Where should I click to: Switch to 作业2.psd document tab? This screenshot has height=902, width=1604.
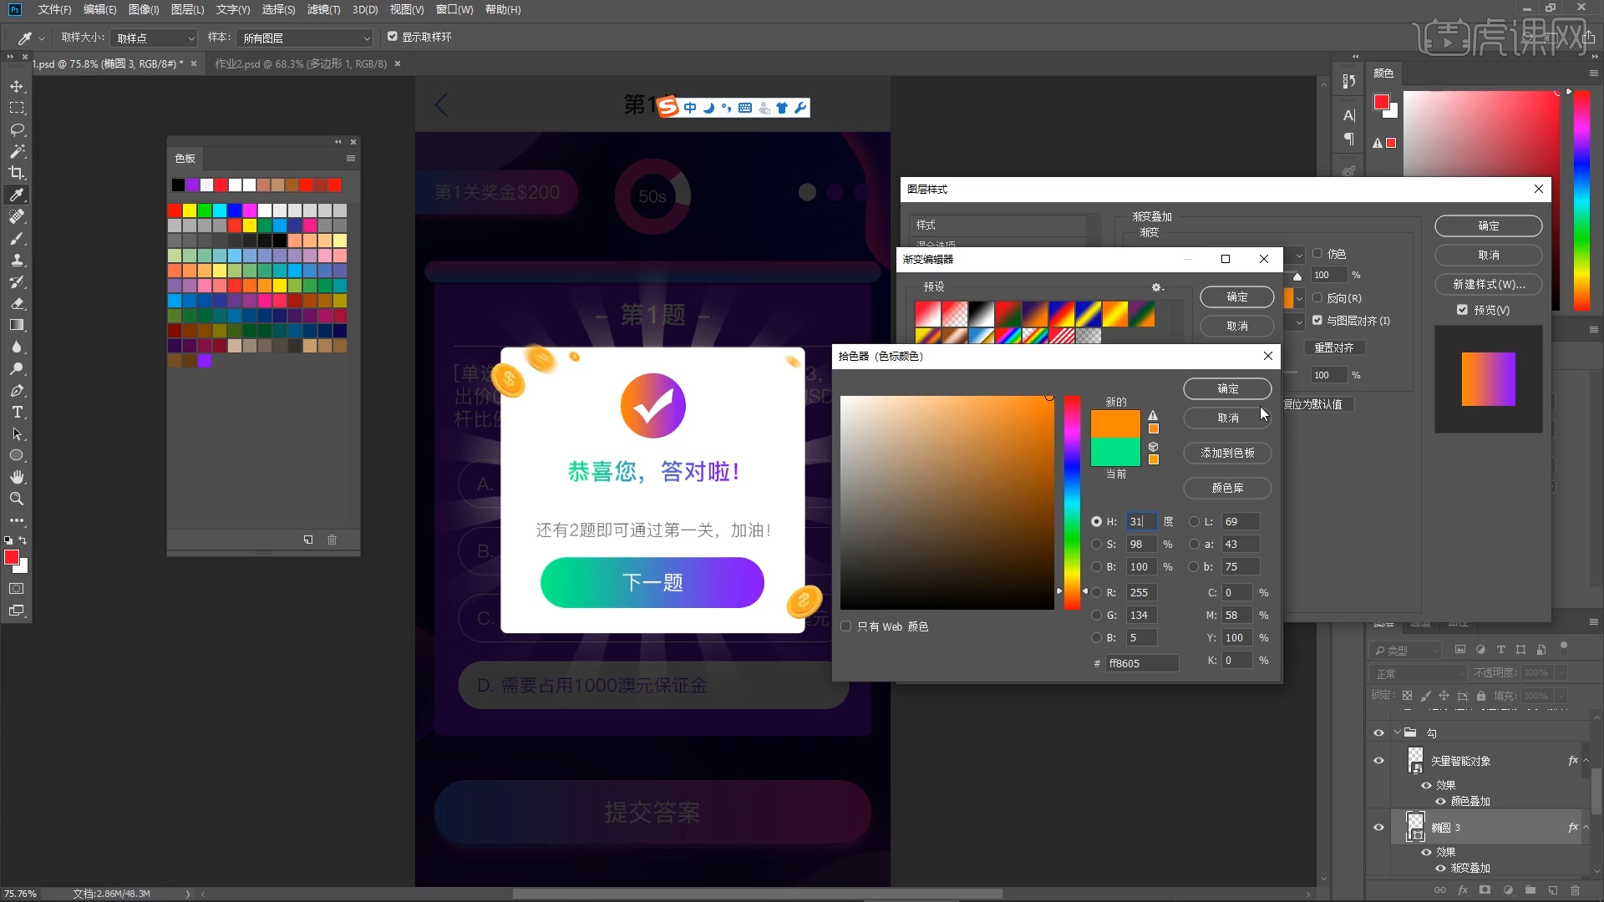pos(301,63)
